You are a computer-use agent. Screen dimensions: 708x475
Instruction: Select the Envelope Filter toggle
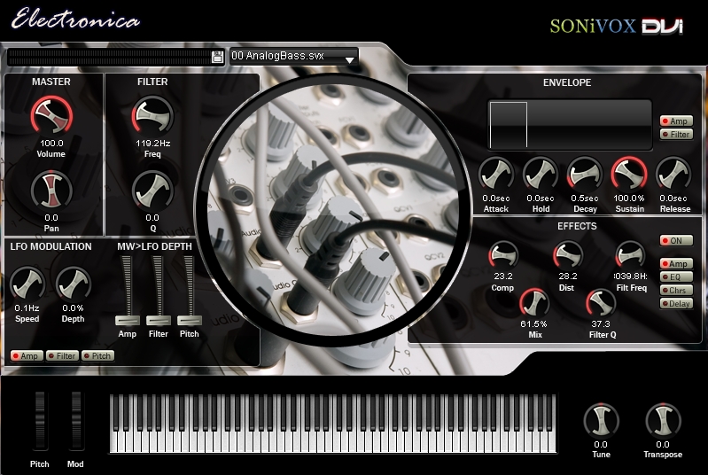tap(676, 134)
